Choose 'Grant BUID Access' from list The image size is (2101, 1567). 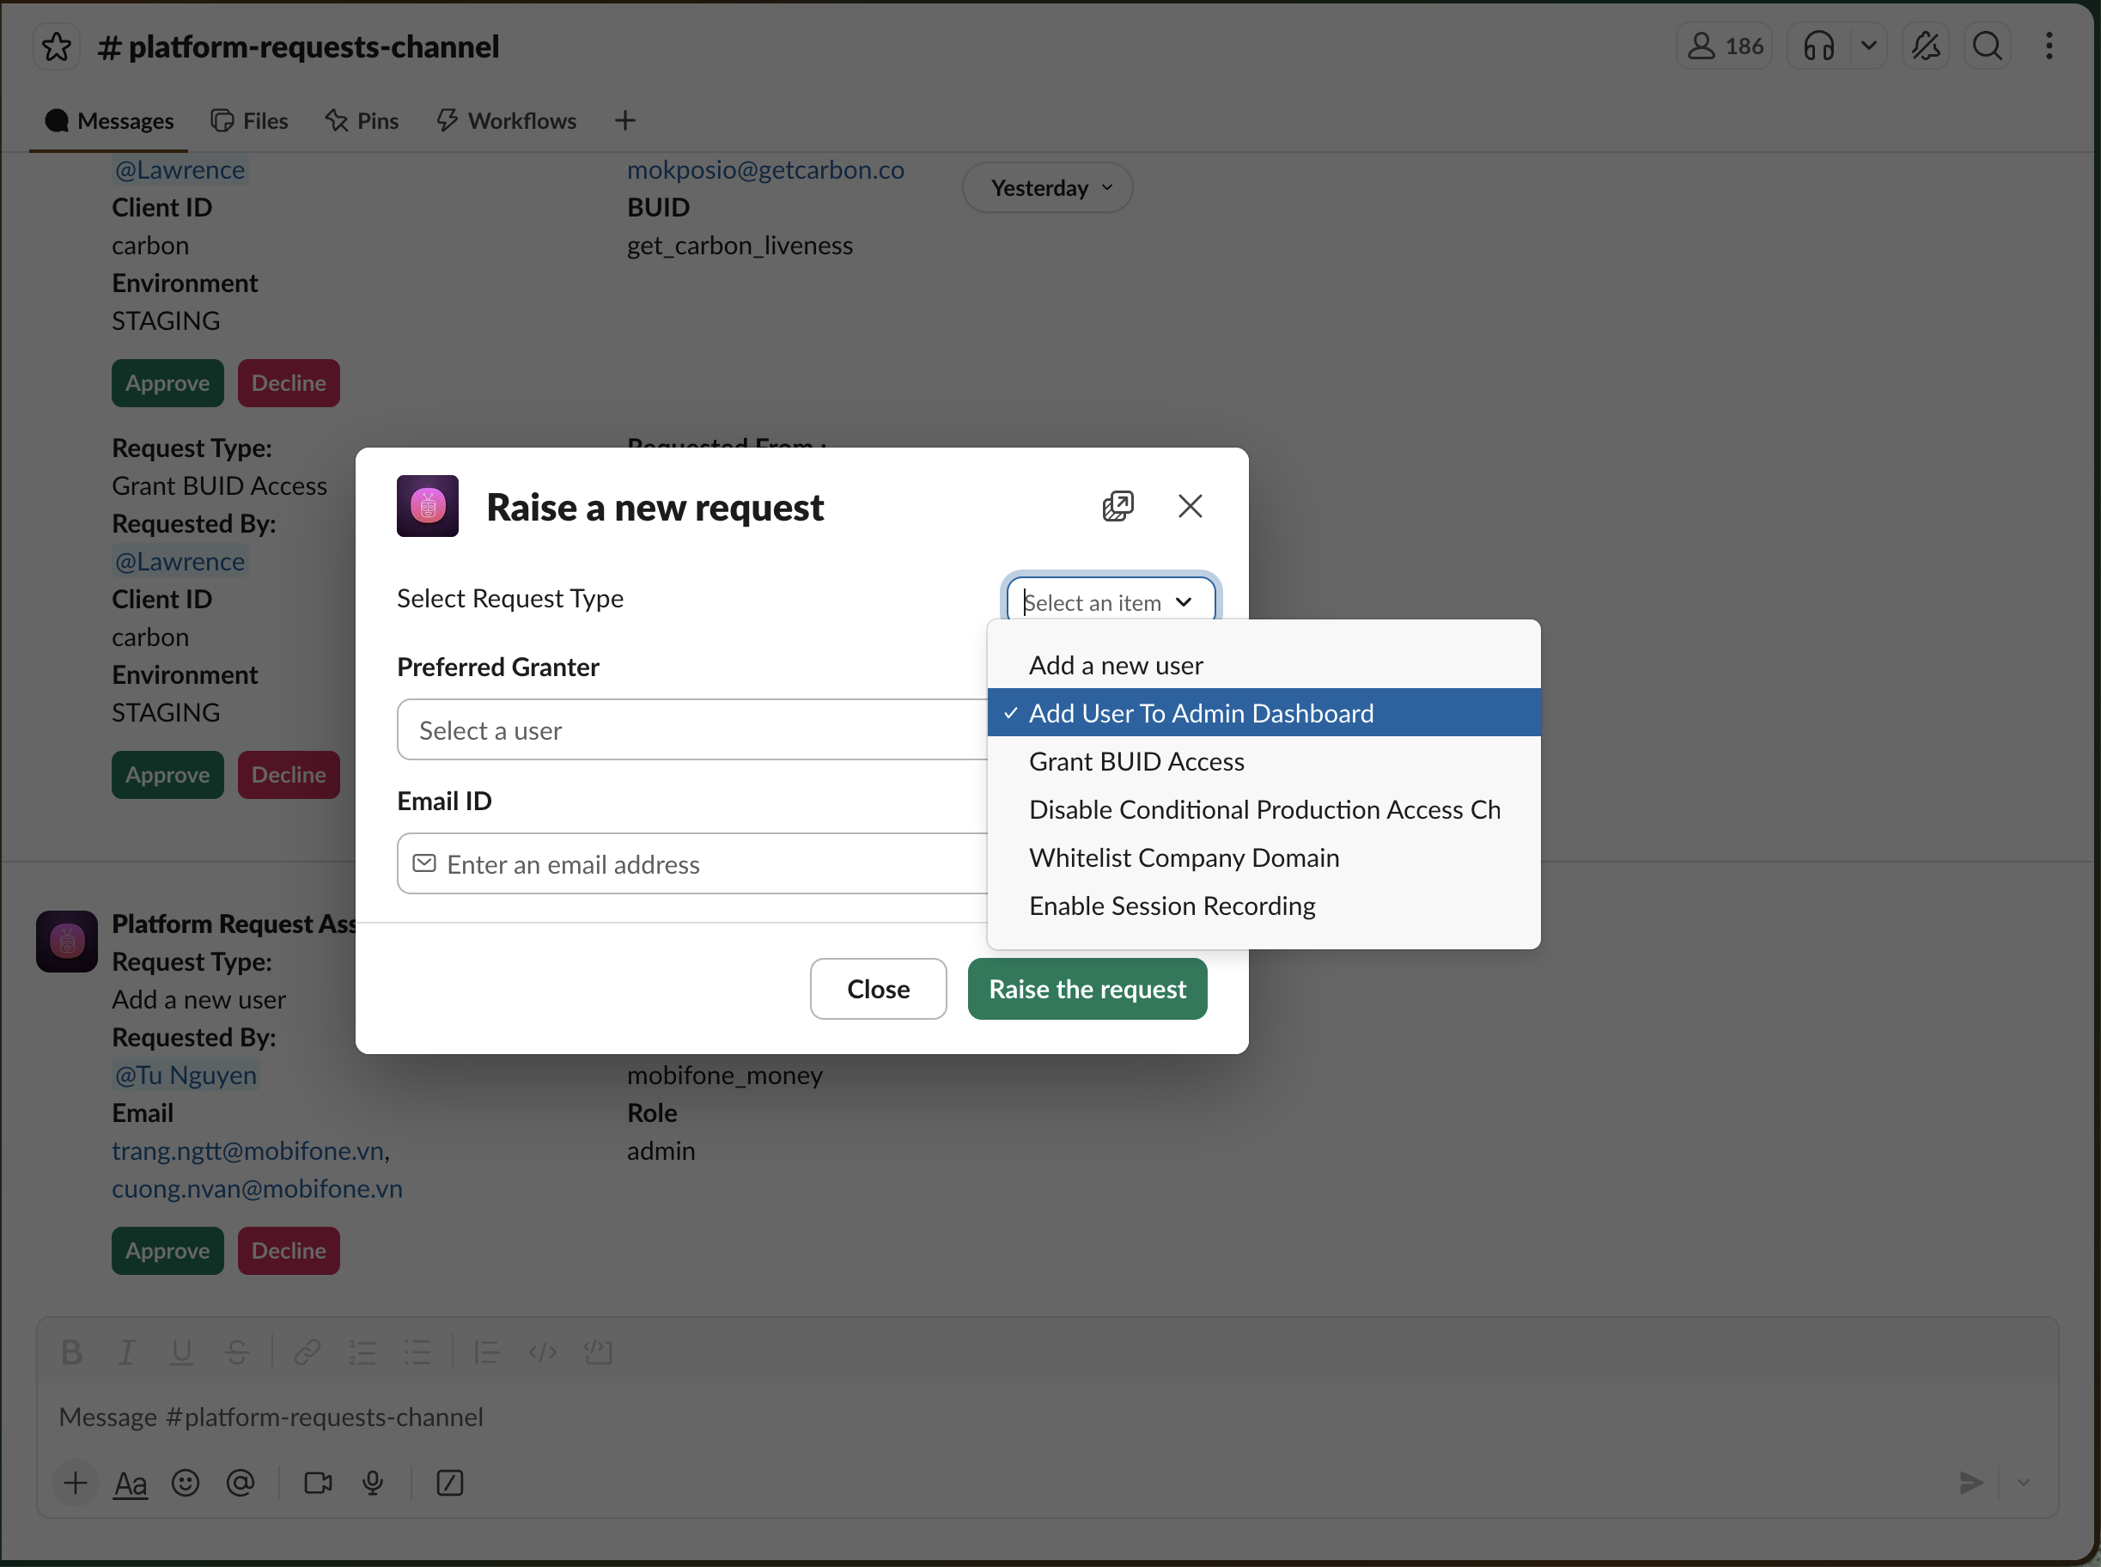(x=1136, y=762)
